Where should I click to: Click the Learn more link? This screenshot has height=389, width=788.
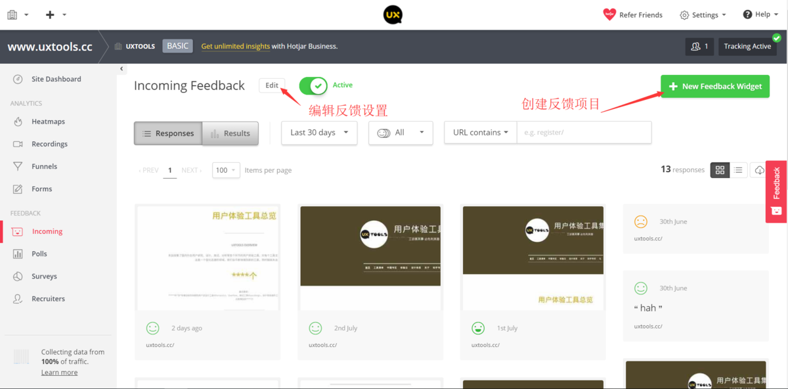click(59, 373)
